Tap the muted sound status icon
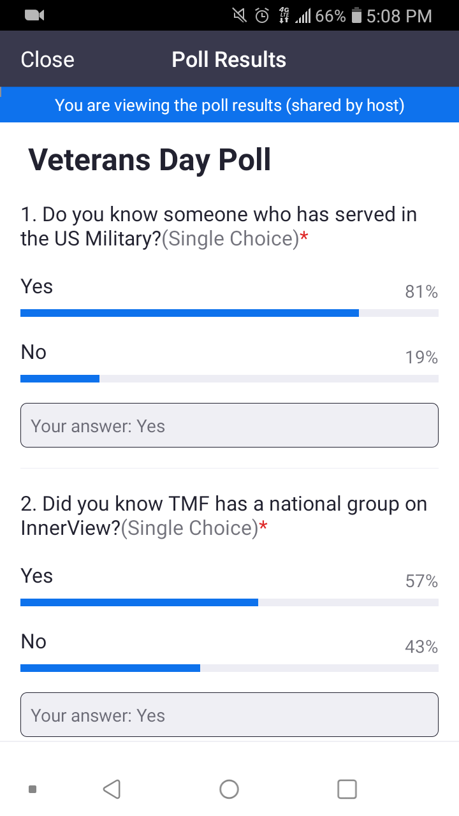The width and height of the screenshot is (459, 816). click(x=240, y=16)
